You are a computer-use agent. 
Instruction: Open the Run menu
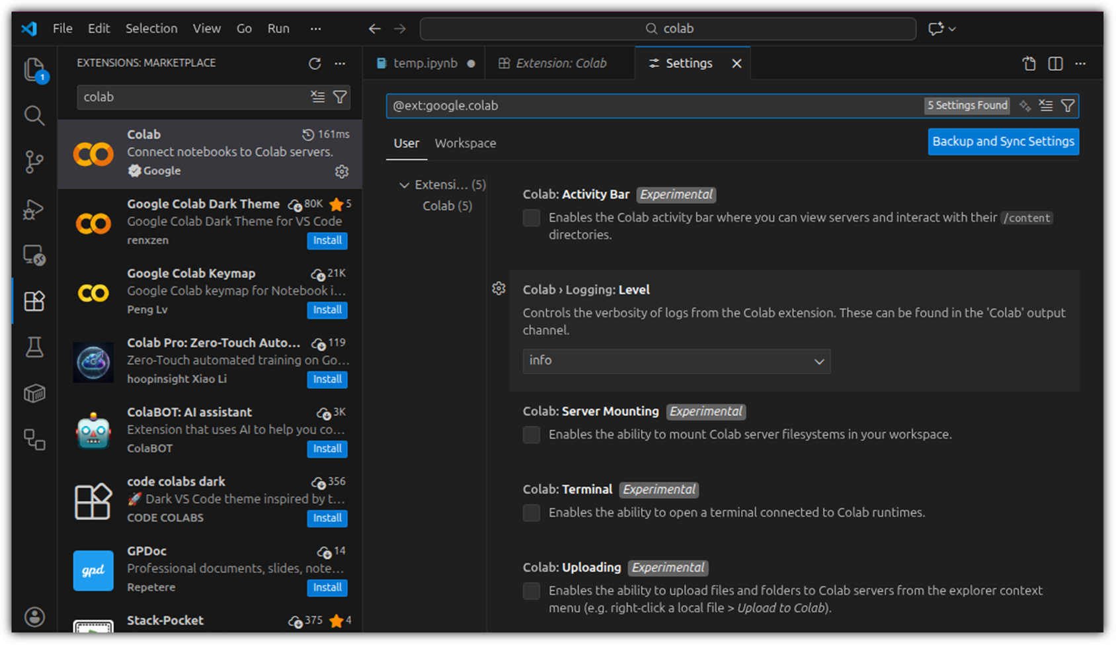point(278,28)
